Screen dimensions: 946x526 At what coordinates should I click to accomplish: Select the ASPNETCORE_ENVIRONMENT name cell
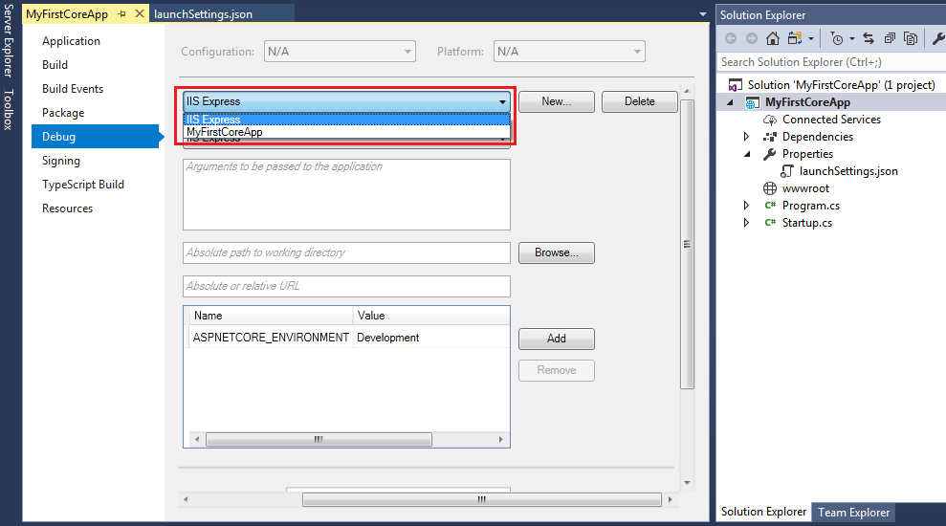pyautogui.click(x=271, y=338)
